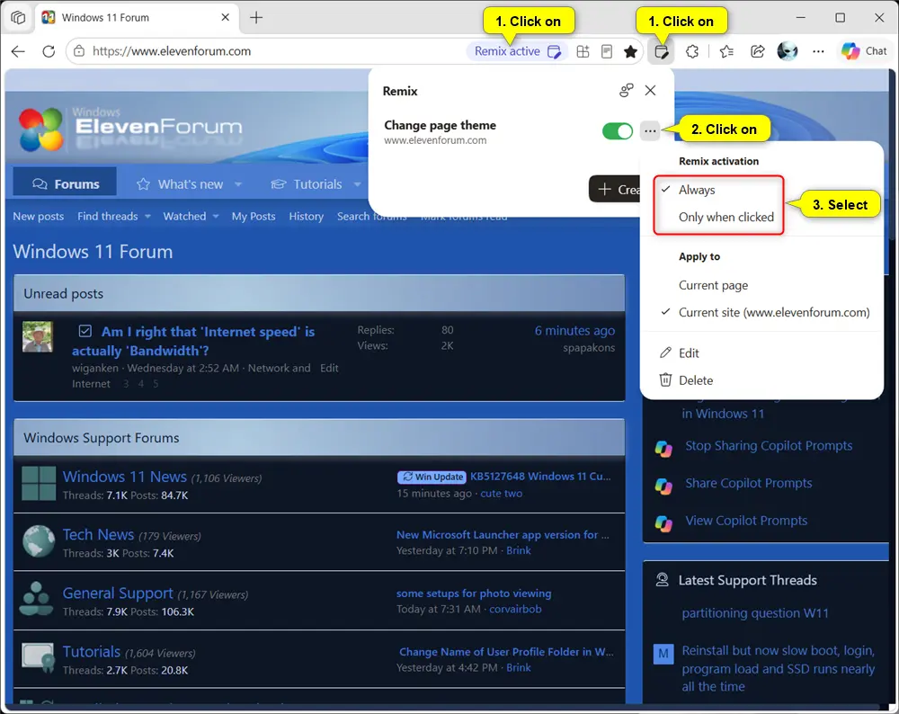Click the Tech News globe icon

39,541
